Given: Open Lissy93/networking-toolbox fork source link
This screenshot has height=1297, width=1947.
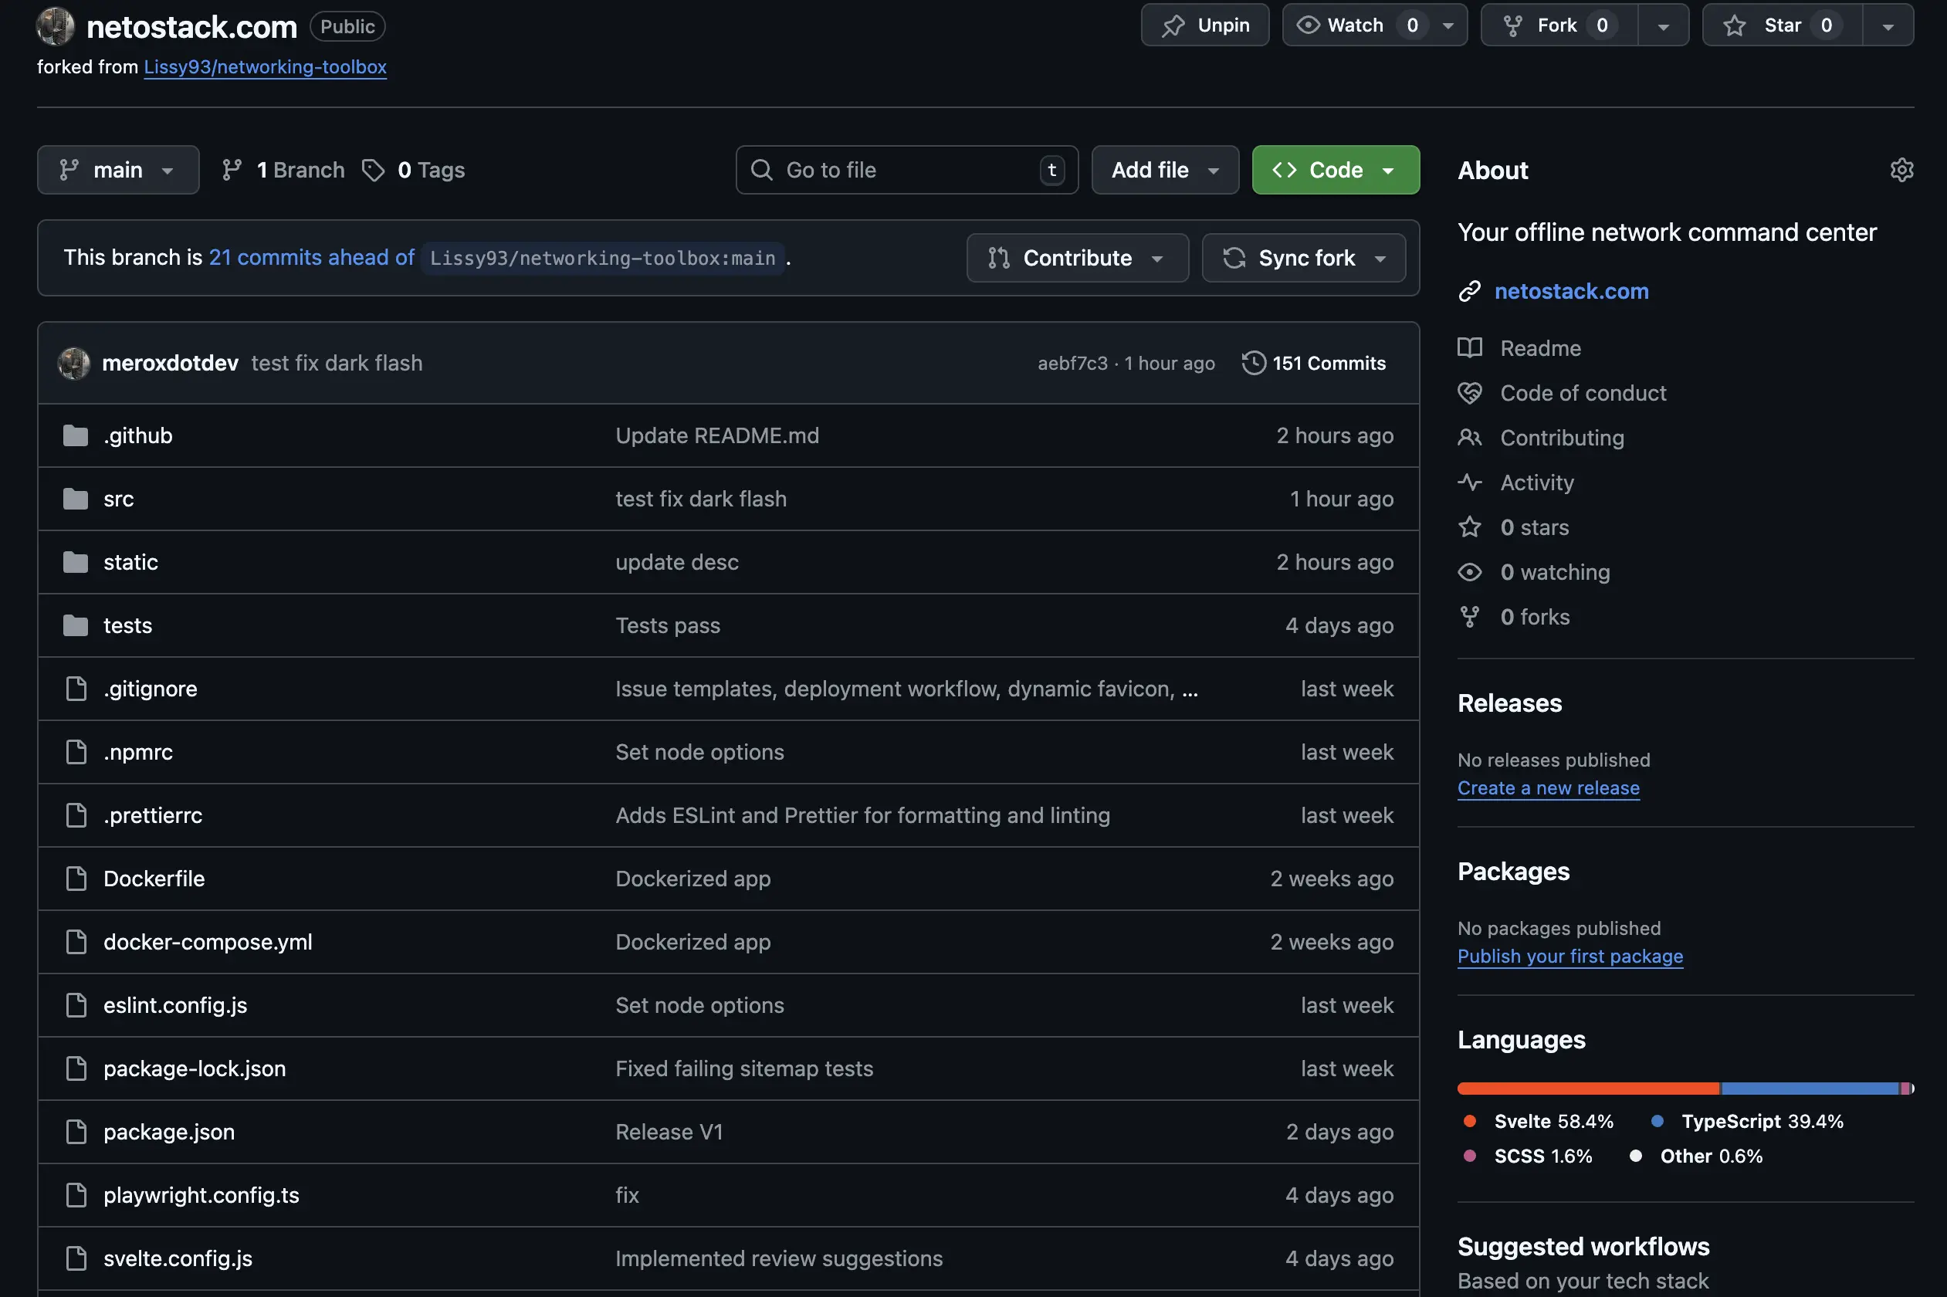Looking at the screenshot, I should click(265, 67).
